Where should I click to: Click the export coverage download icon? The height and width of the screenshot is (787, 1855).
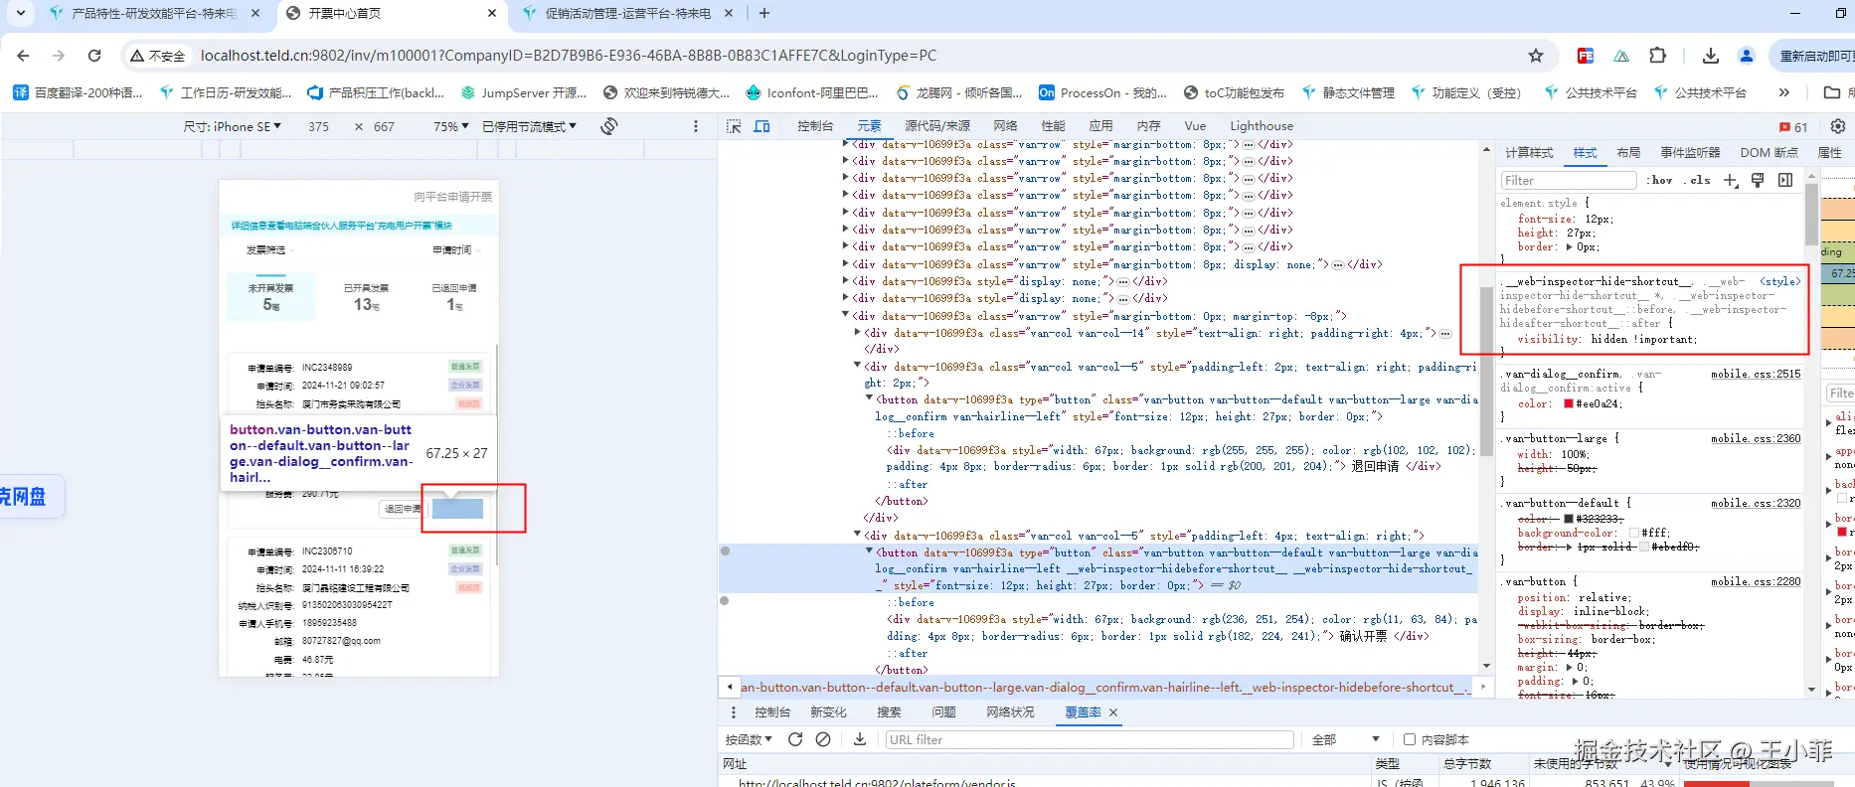coord(860,739)
